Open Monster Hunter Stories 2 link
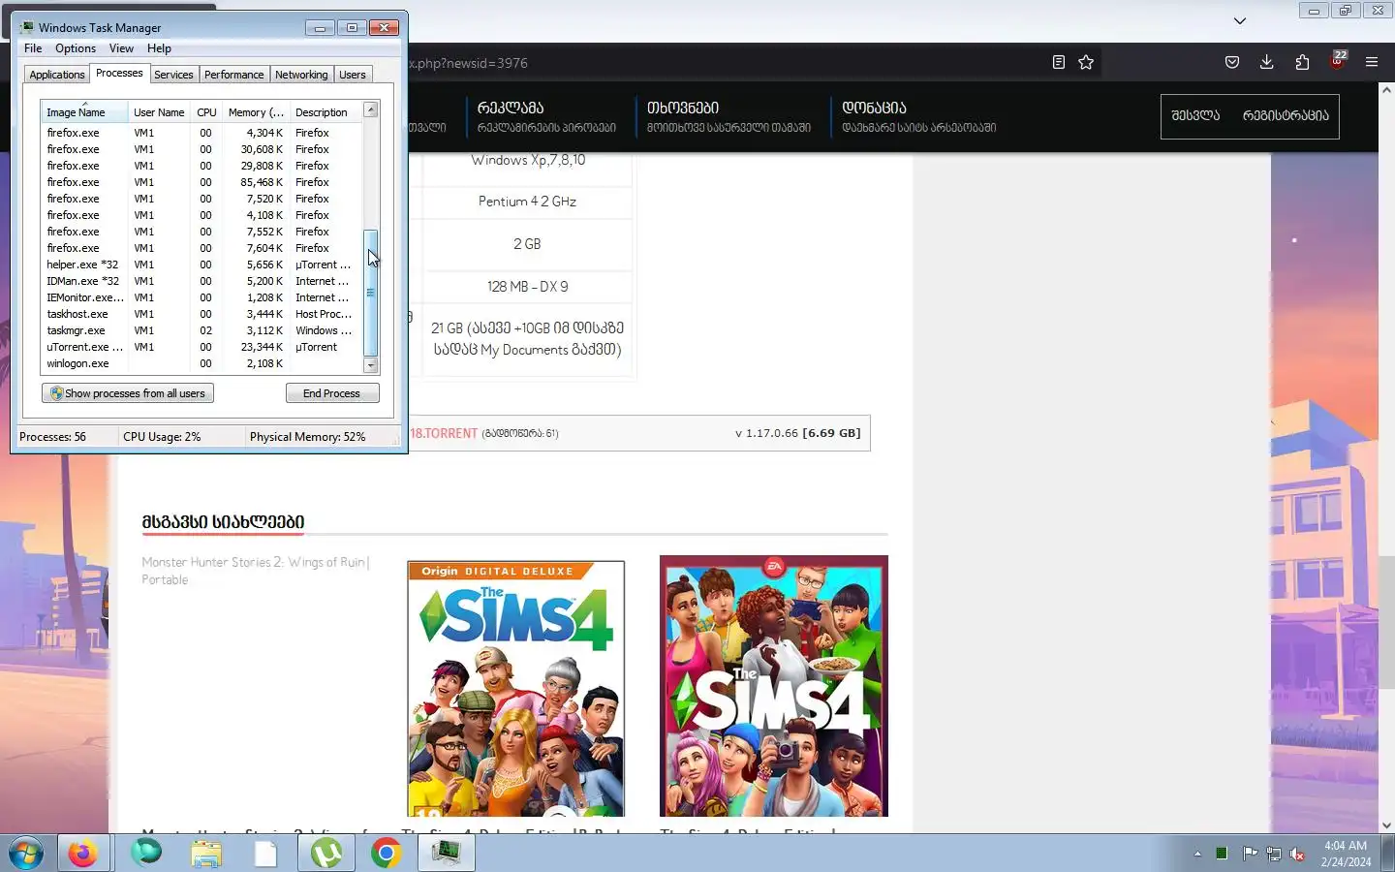1395x872 pixels. pyautogui.click(x=256, y=571)
